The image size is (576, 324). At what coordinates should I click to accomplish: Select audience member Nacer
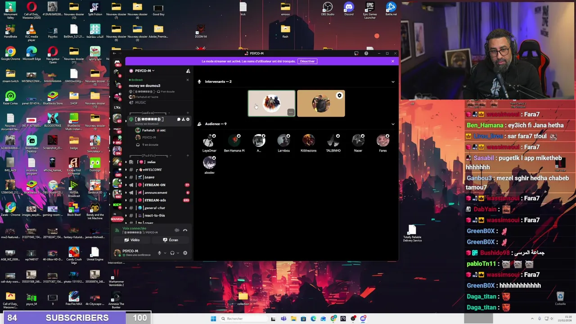pyautogui.click(x=358, y=143)
